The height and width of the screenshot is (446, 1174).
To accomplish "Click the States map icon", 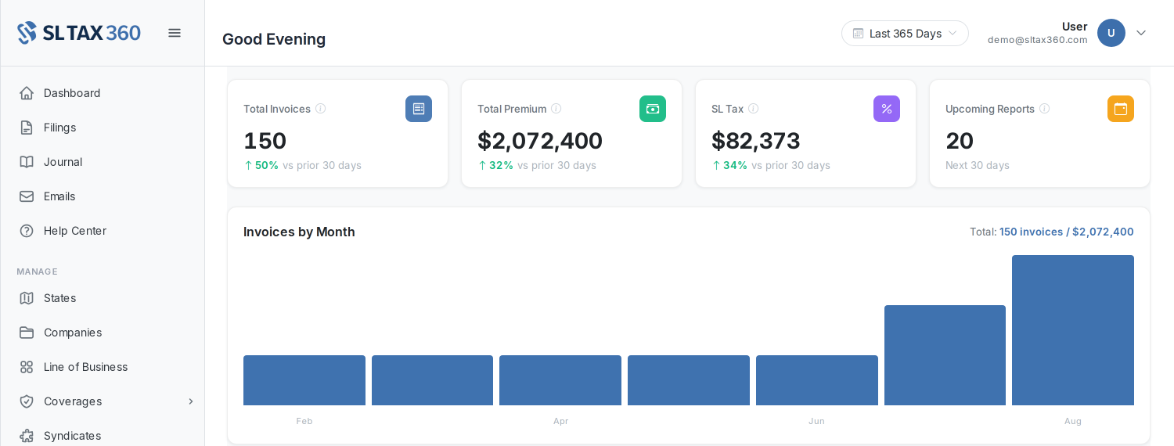I will pos(27,298).
